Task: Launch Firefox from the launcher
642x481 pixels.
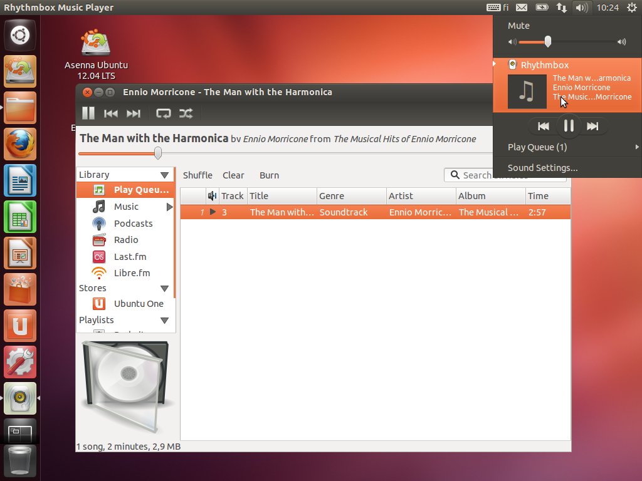Action: pyautogui.click(x=20, y=144)
